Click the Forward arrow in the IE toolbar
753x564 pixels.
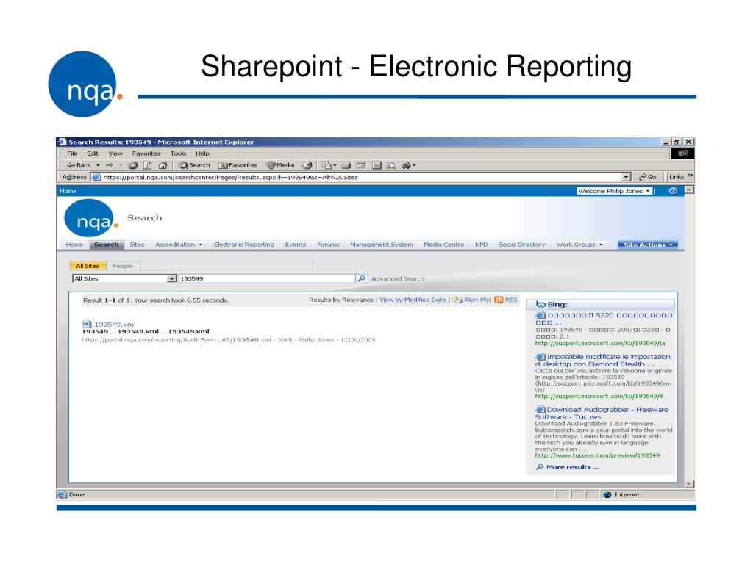tap(110, 165)
